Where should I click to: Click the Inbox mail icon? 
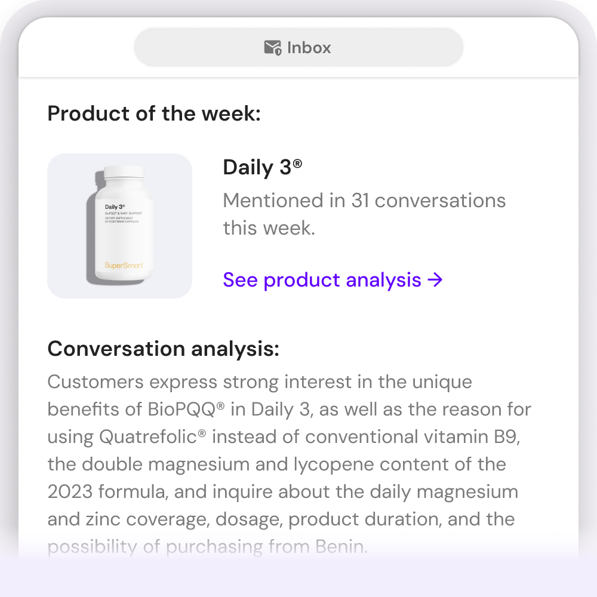(x=272, y=48)
